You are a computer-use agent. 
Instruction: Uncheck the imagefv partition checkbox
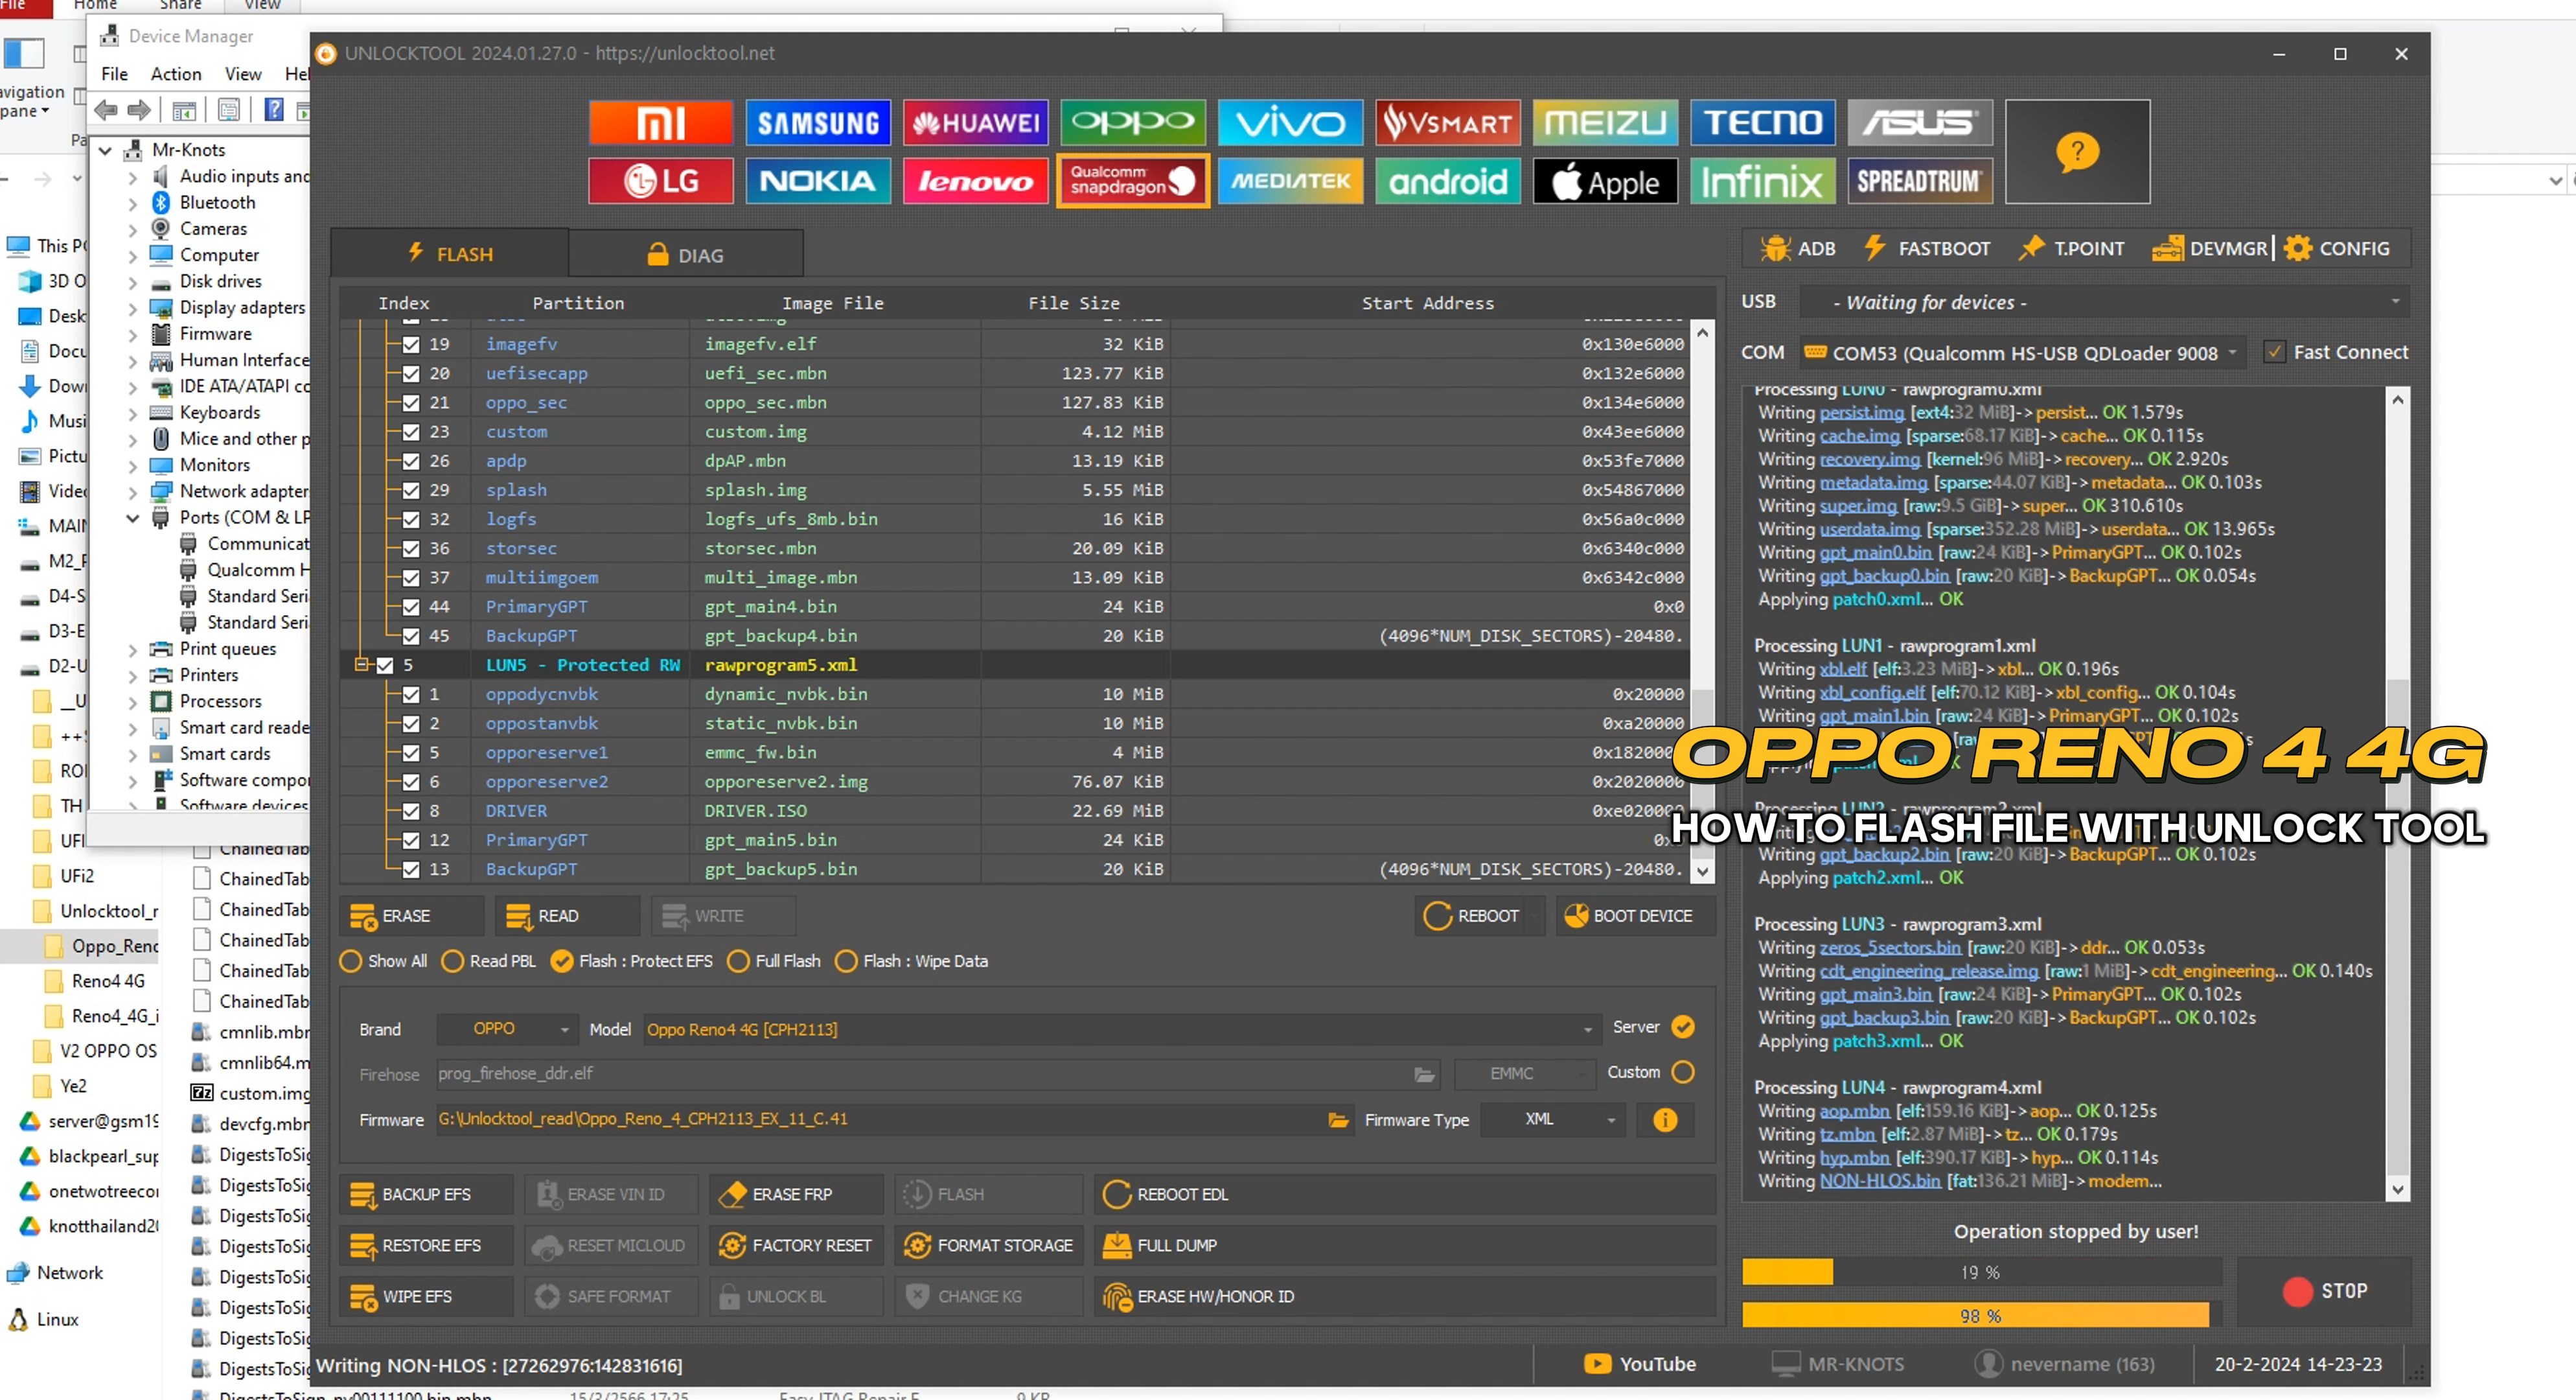pyautogui.click(x=411, y=344)
